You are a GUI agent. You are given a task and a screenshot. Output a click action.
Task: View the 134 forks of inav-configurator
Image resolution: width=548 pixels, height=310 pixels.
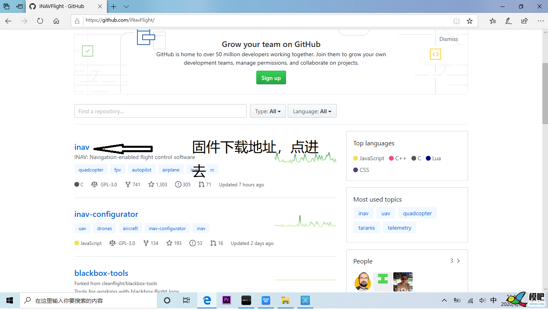click(x=151, y=243)
